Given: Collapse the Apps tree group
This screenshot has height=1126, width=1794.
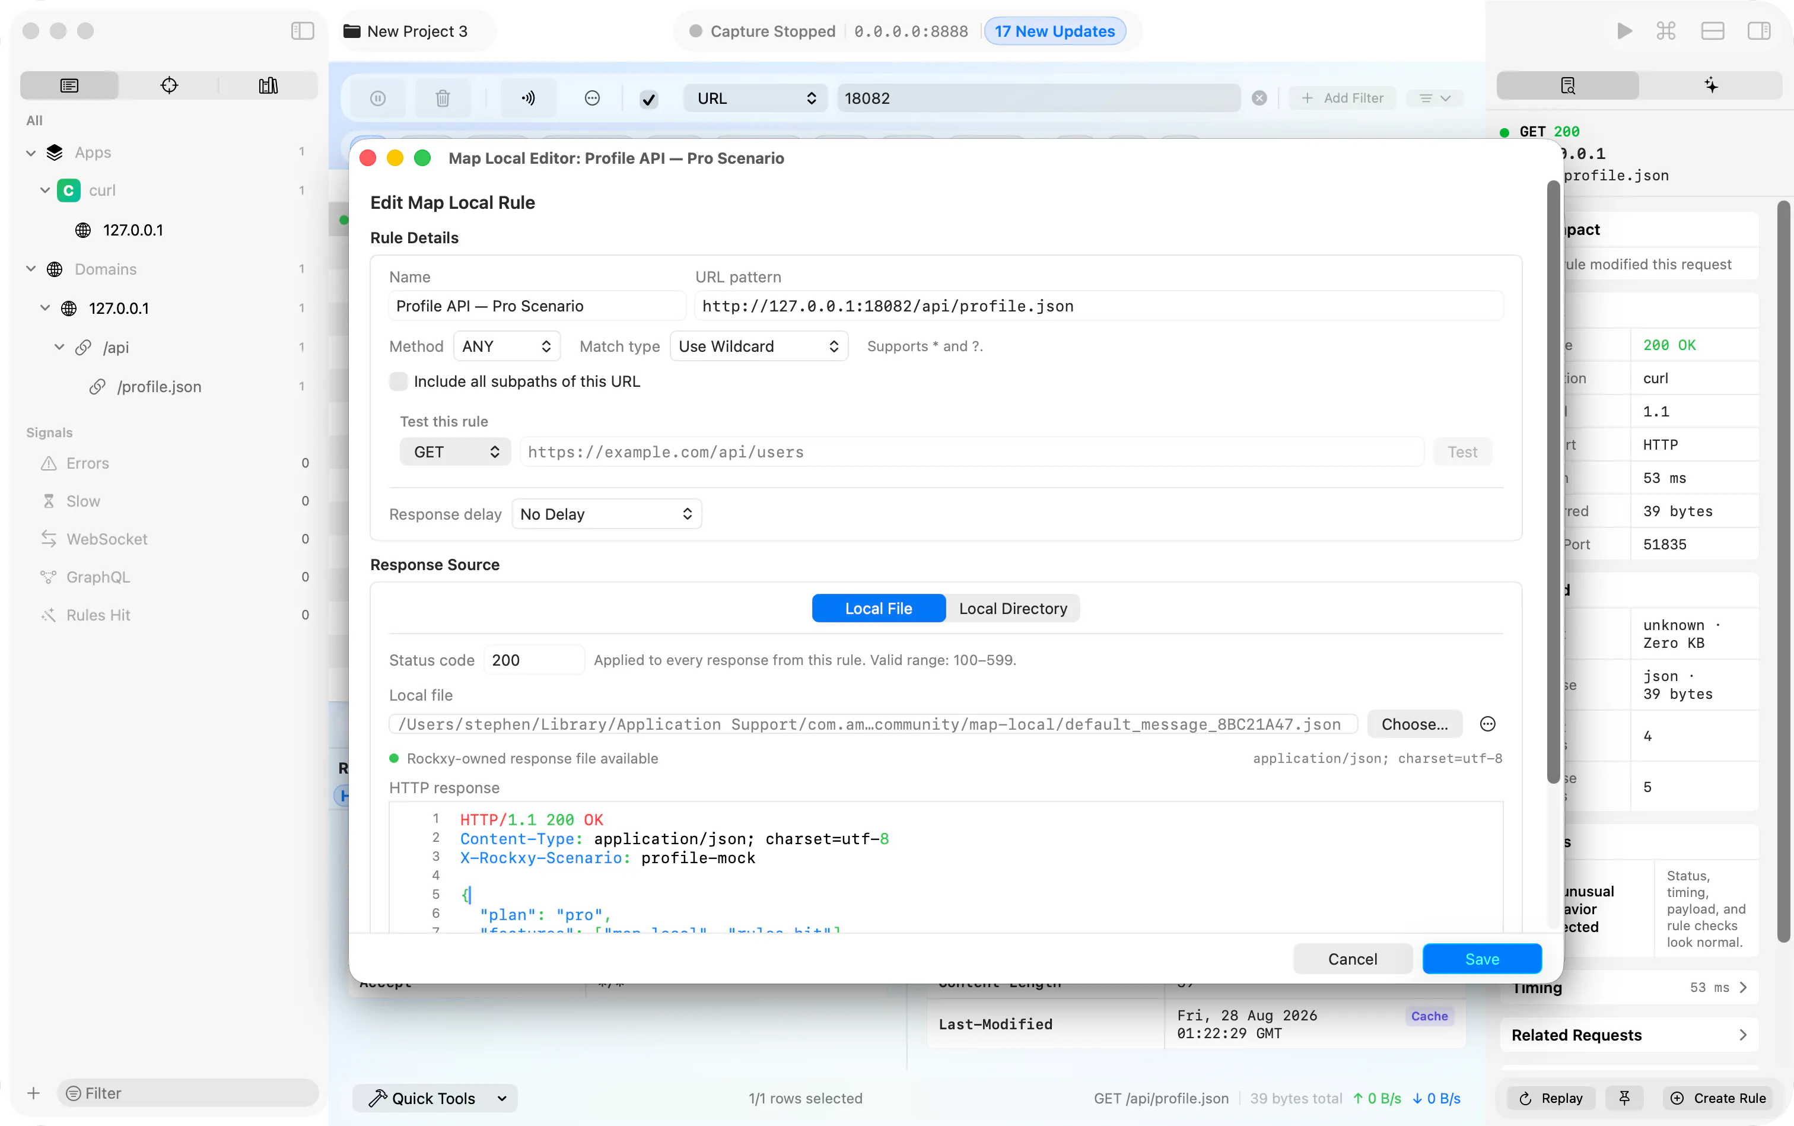Looking at the screenshot, I should (x=30, y=152).
